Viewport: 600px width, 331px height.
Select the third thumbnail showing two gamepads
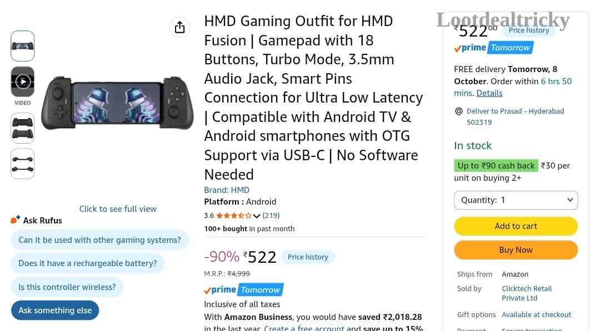[x=23, y=128]
